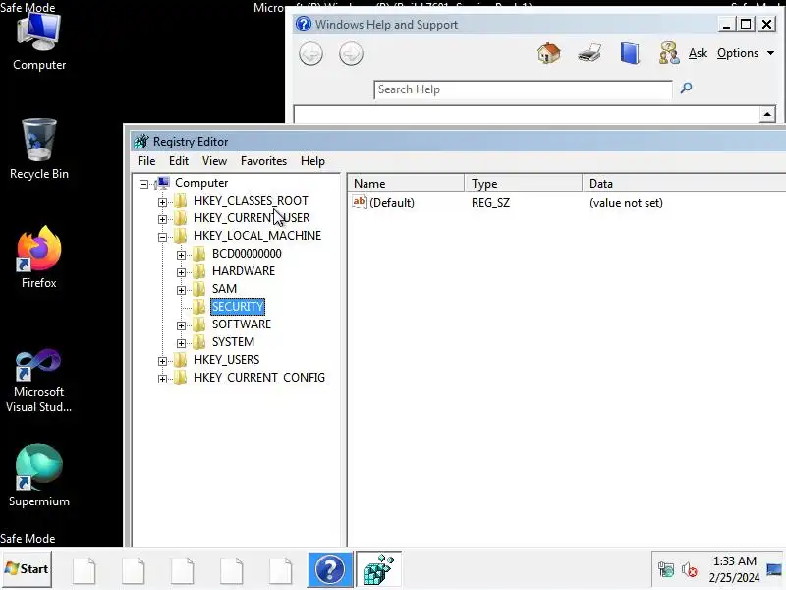Viewport: 786px width, 590px height.
Task: Open the View menu in Registry Editor
Action: coord(214,161)
